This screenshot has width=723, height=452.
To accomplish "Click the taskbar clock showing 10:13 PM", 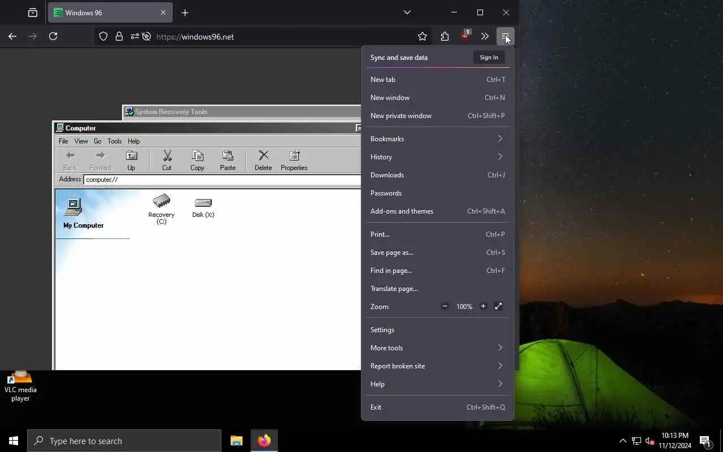I will point(674,441).
